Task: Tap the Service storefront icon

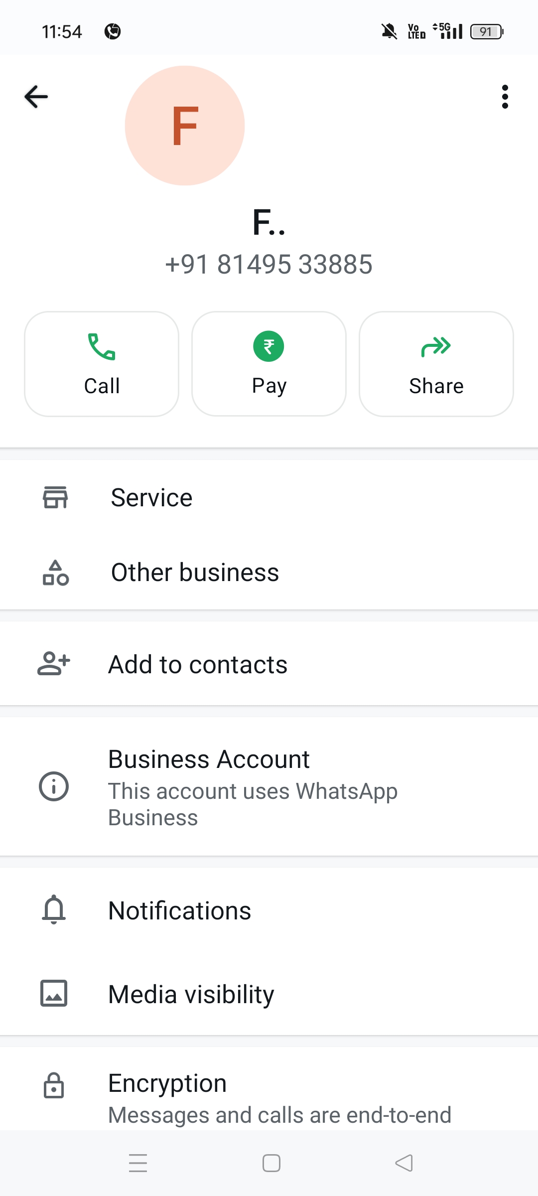Action: coord(55,497)
